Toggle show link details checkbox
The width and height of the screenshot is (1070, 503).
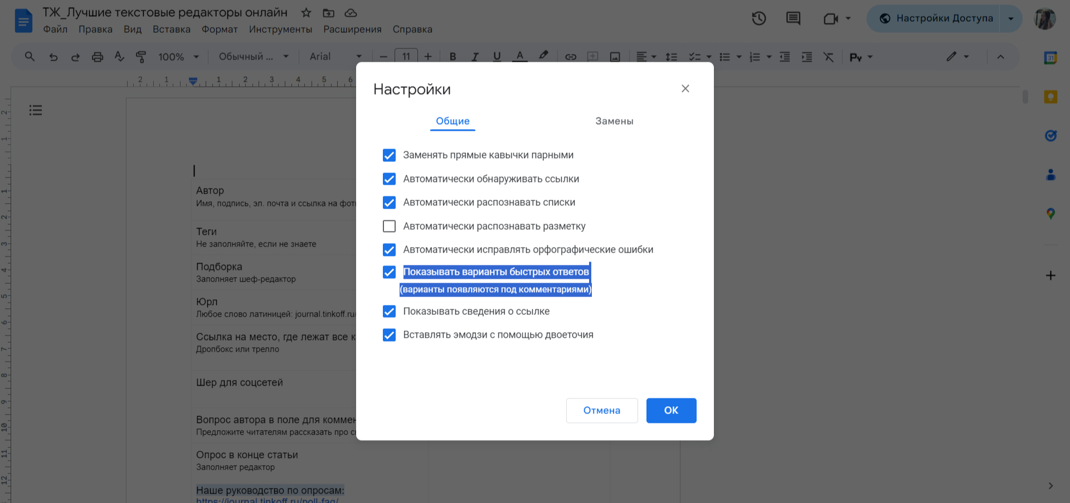pos(389,311)
